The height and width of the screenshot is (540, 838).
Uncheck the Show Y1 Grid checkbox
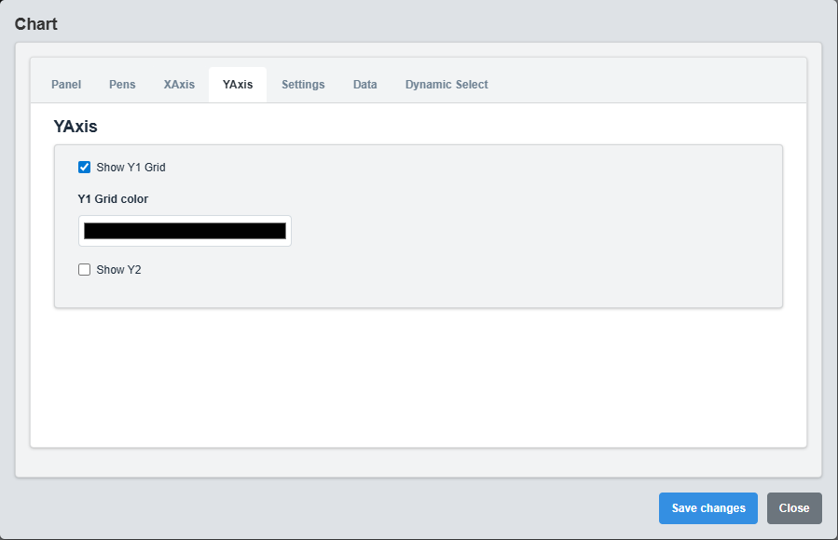tap(84, 167)
